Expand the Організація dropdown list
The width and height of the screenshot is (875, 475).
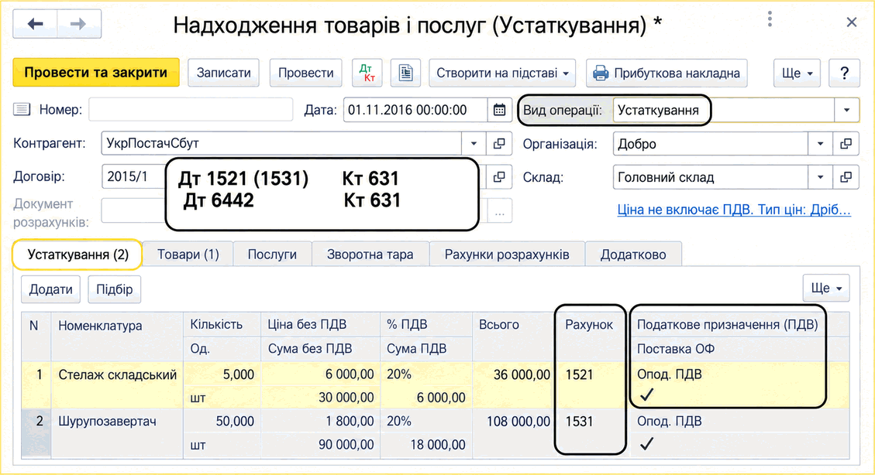820,144
